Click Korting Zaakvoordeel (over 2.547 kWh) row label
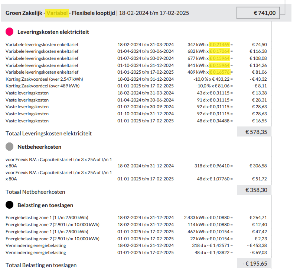300x276 pixels. point(44,79)
